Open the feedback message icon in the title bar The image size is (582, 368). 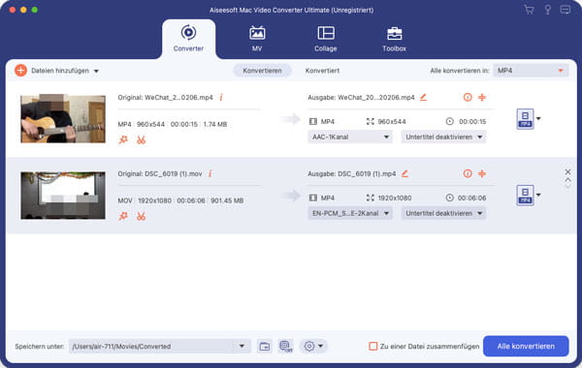pyautogui.click(x=565, y=10)
